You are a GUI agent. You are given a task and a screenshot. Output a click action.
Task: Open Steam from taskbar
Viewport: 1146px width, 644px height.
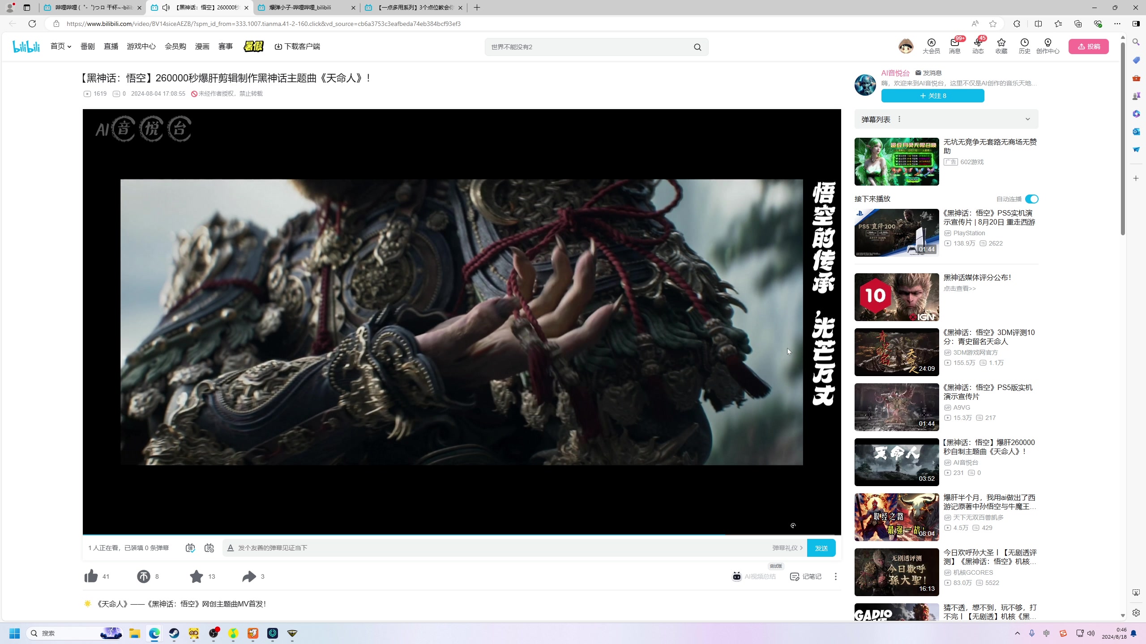(174, 633)
